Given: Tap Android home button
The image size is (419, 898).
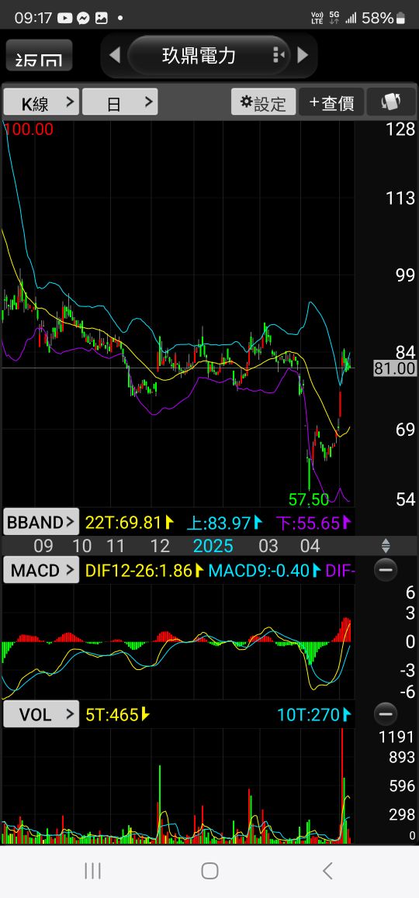Looking at the screenshot, I should point(209,871).
